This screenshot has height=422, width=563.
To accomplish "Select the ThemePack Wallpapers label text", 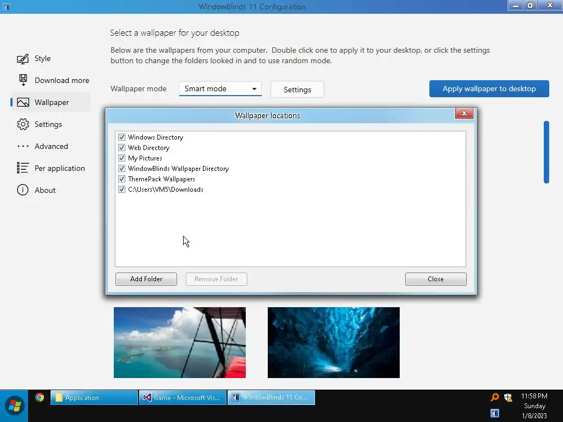I will pos(162,179).
